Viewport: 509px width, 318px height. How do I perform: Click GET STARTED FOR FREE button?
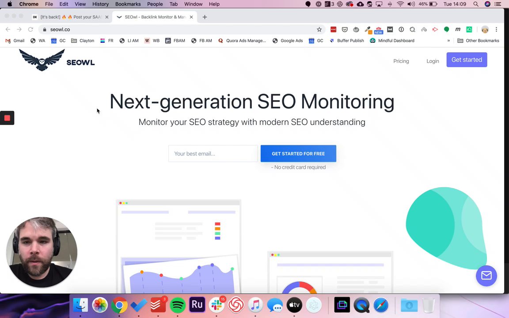coord(298,154)
